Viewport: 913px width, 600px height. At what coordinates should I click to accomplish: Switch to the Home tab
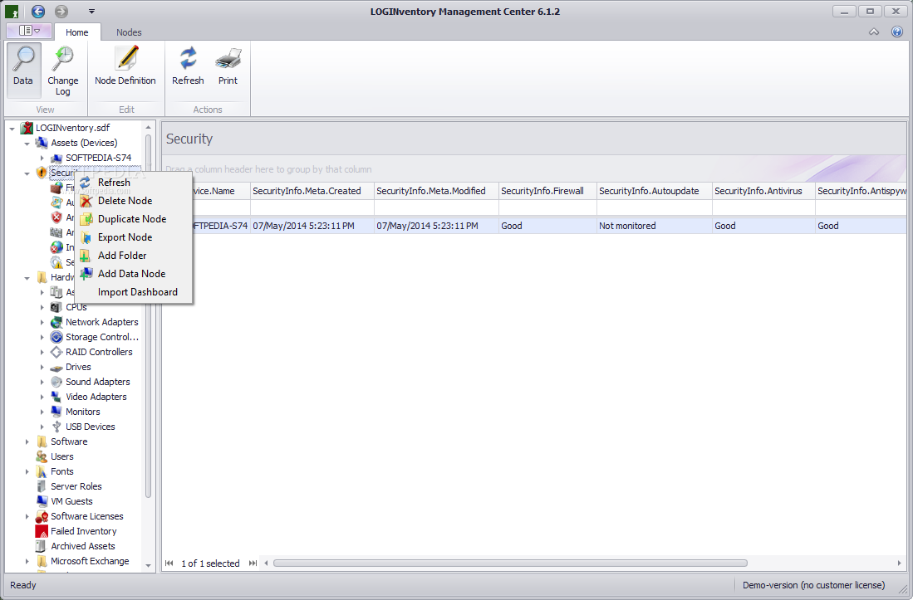77,32
